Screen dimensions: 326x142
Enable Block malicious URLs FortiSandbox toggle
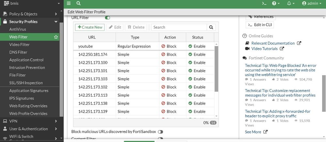[160, 132]
